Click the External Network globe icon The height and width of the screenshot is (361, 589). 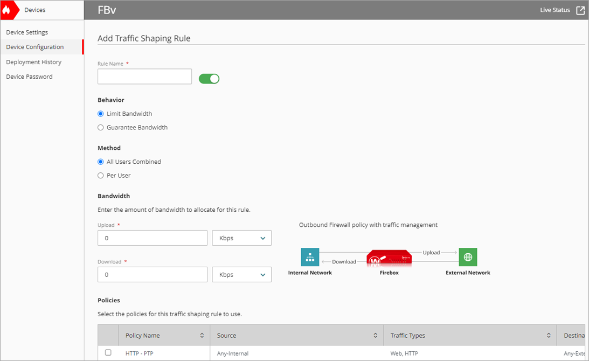467,257
